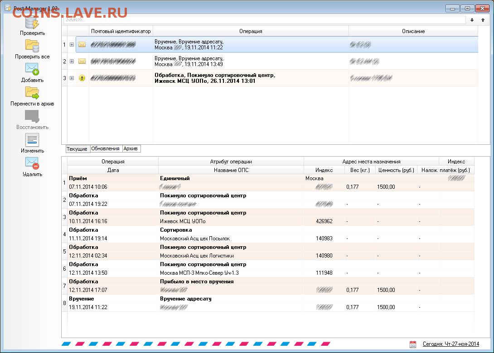
Task: Click the Название ОПС column header
Action: tap(231, 170)
